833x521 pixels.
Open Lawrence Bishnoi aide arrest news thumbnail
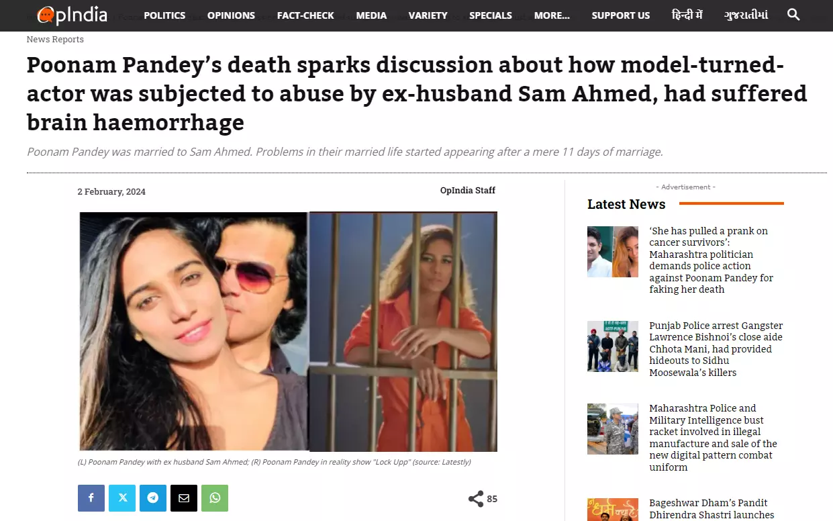click(613, 346)
